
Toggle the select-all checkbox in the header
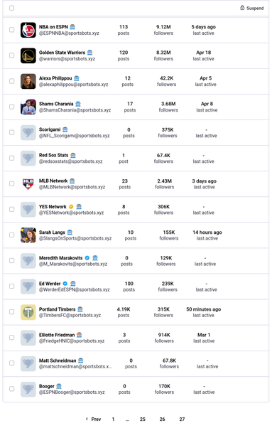12,8
